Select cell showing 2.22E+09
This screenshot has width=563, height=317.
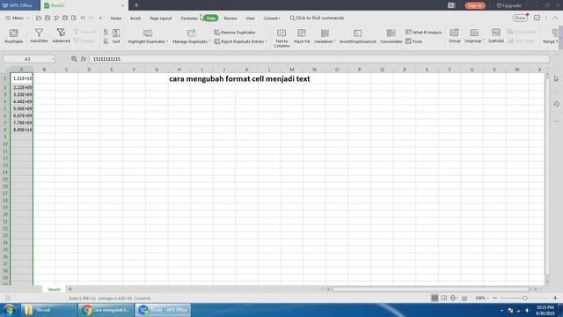click(x=22, y=87)
